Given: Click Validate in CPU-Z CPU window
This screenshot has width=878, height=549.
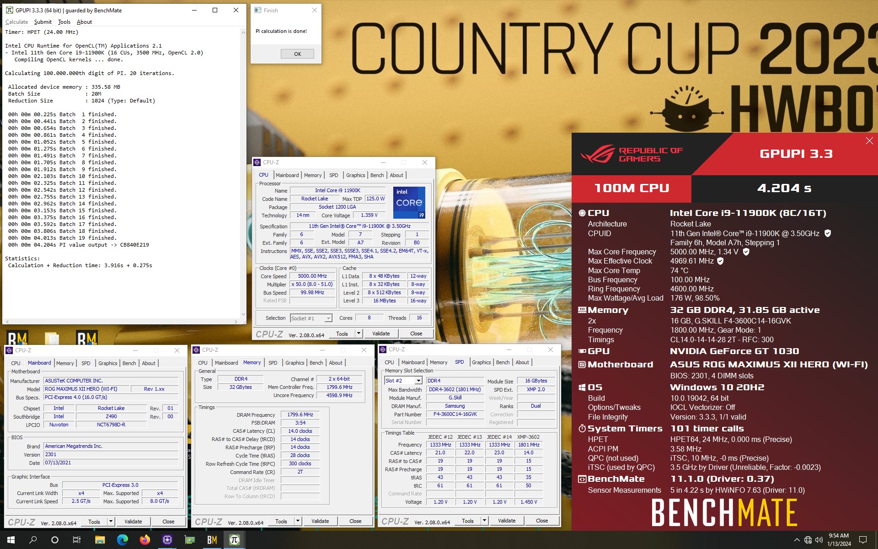Looking at the screenshot, I should point(381,334).
